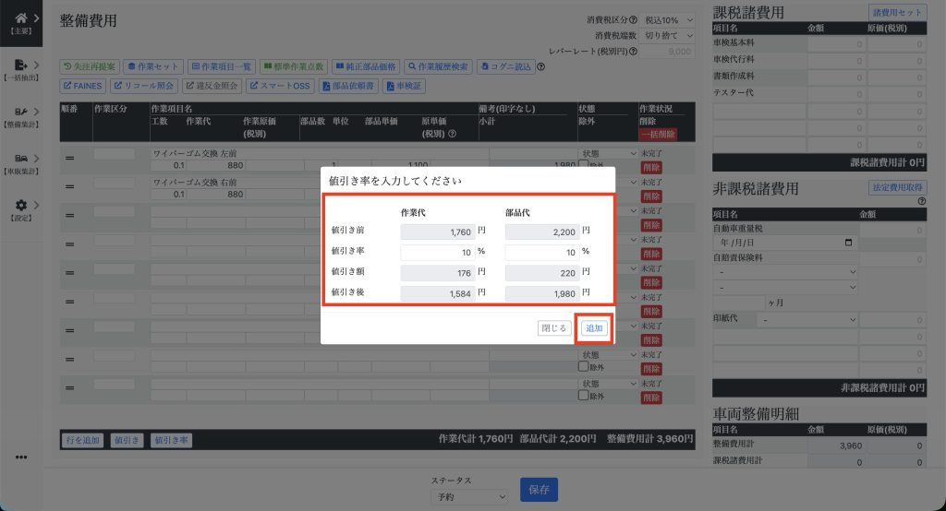946x511 pixels.
Task: Click the 作業代 値引き率 input field
Action: click(435, 252)
